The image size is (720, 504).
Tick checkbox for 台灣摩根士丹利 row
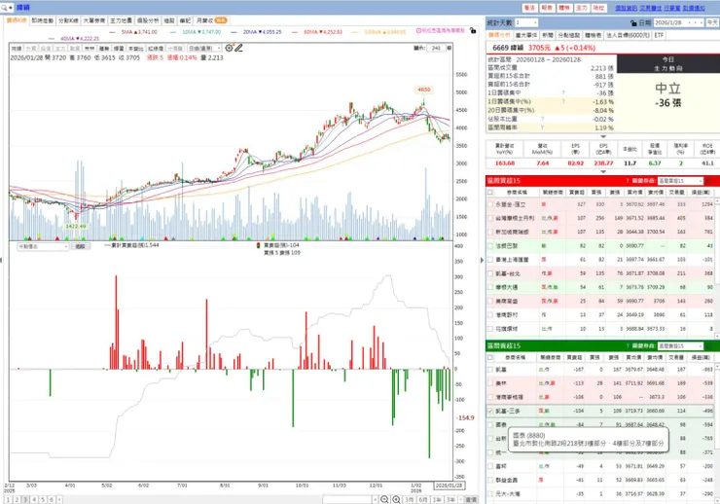click(490, 218)
